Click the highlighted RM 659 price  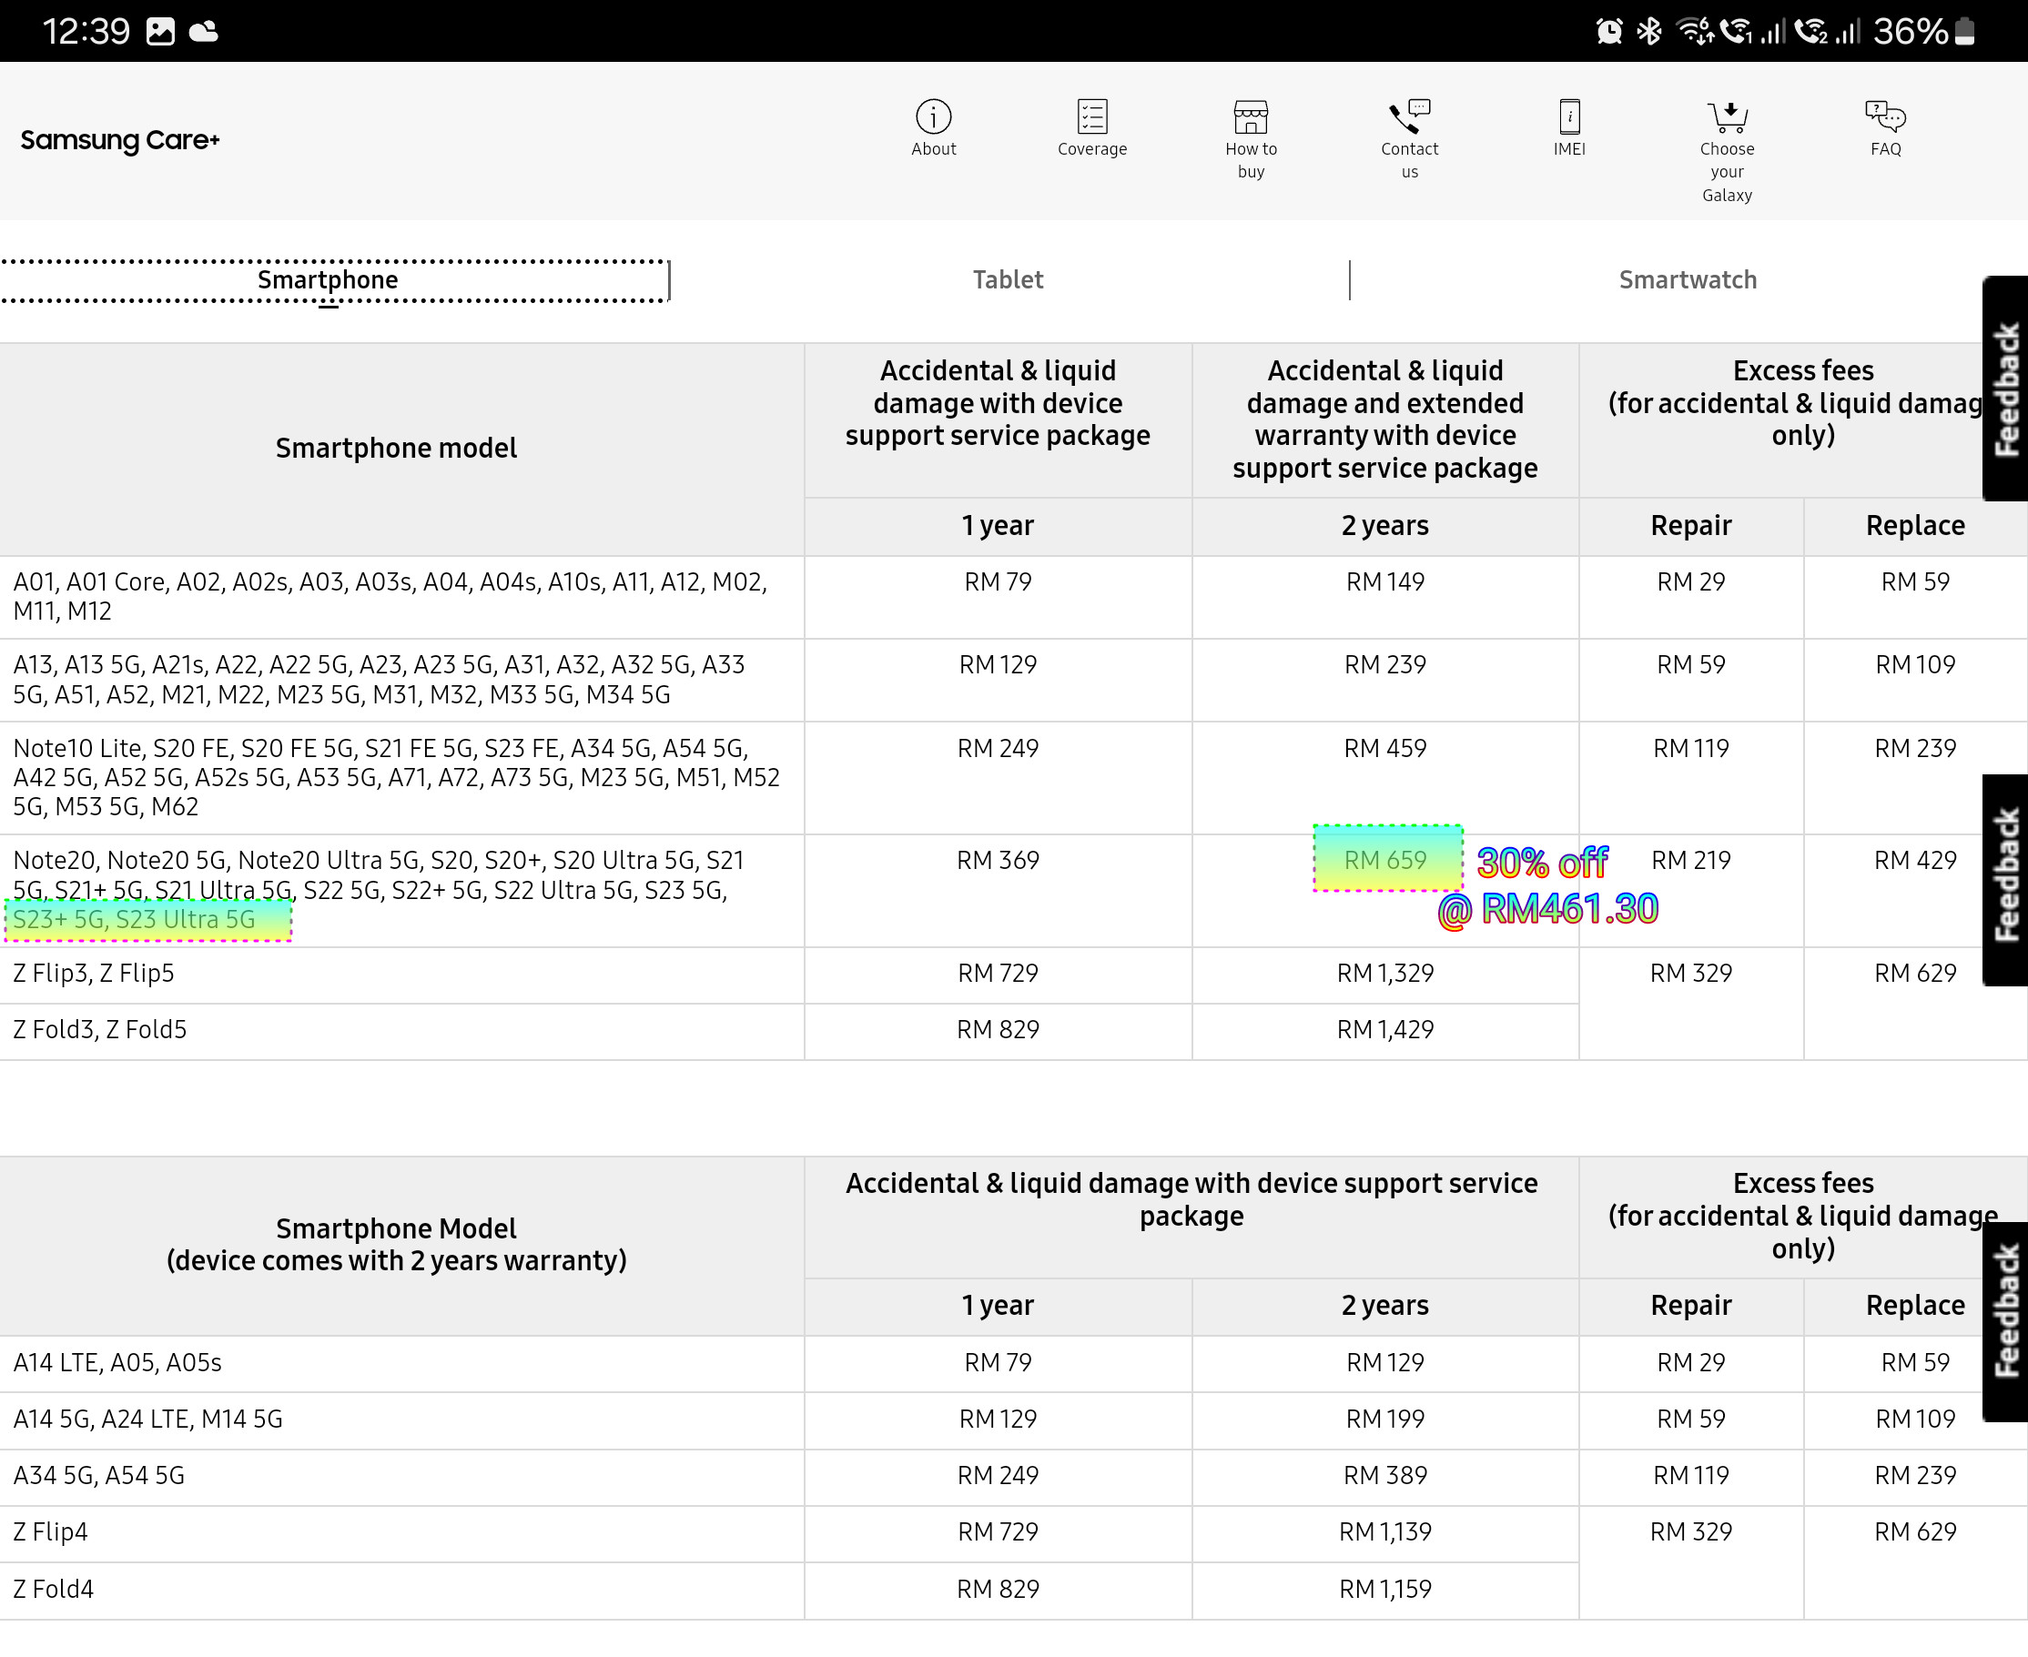pyautogui.click(x=1385, y=859)
